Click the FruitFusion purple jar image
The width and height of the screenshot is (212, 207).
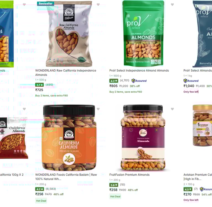[143, 138]
